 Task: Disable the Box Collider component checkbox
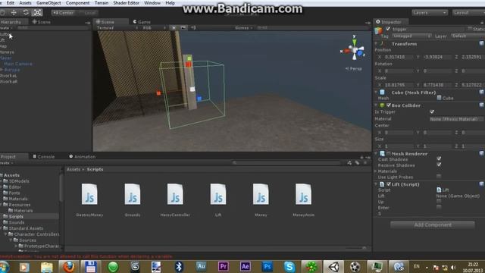(x=389, y=105)
